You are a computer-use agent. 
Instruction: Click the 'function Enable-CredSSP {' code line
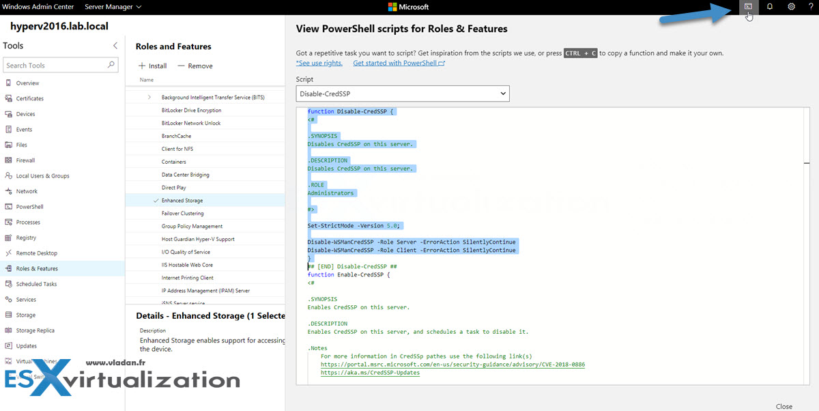point(348,274)
